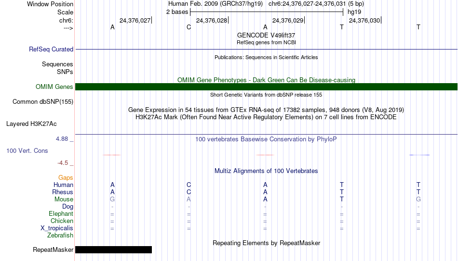This screenshot has width=458, height=261.
Task: Click Repeating Elements by RepeatMasker title
Action: [x=266, y=243]
